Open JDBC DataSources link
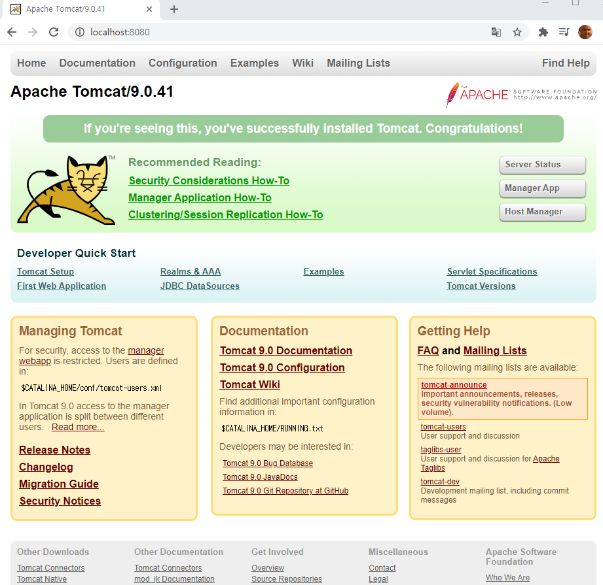The image size is (603, 585). click(200, 286)
